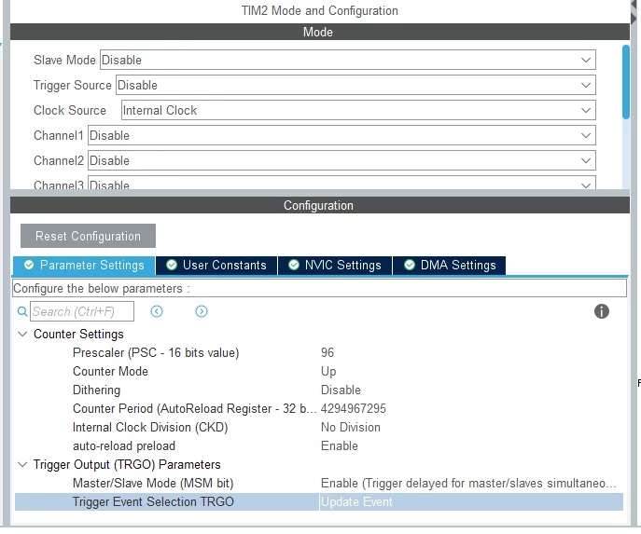Click the Configuration section header
This screenshot has width=641, height=534.
[x=320, y=205]
